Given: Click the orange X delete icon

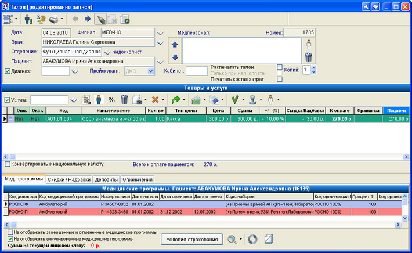Looking at the screenshot, I should (156, 100).
